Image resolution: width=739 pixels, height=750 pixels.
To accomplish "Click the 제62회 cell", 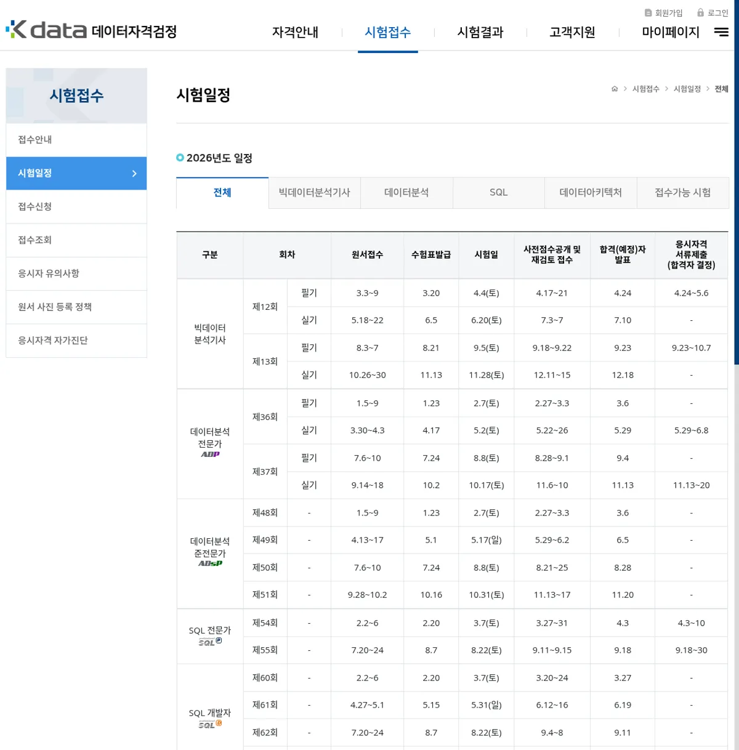I will (x=265, y=733).
